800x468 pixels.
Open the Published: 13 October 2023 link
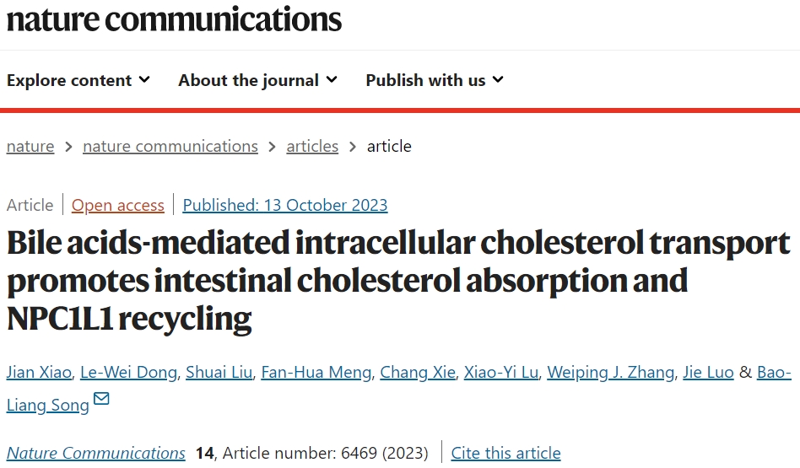click(285, 205)
